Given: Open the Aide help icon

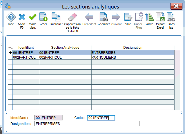Looking at the screenshot, I should pyautogui.click(x=11, y=17).
